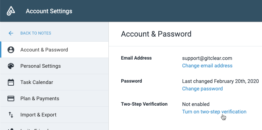The width and height of the screenshot is (262, 130).
Task: Click the calendar icon for Task Calendar
Action: click(x=11, y=82)
